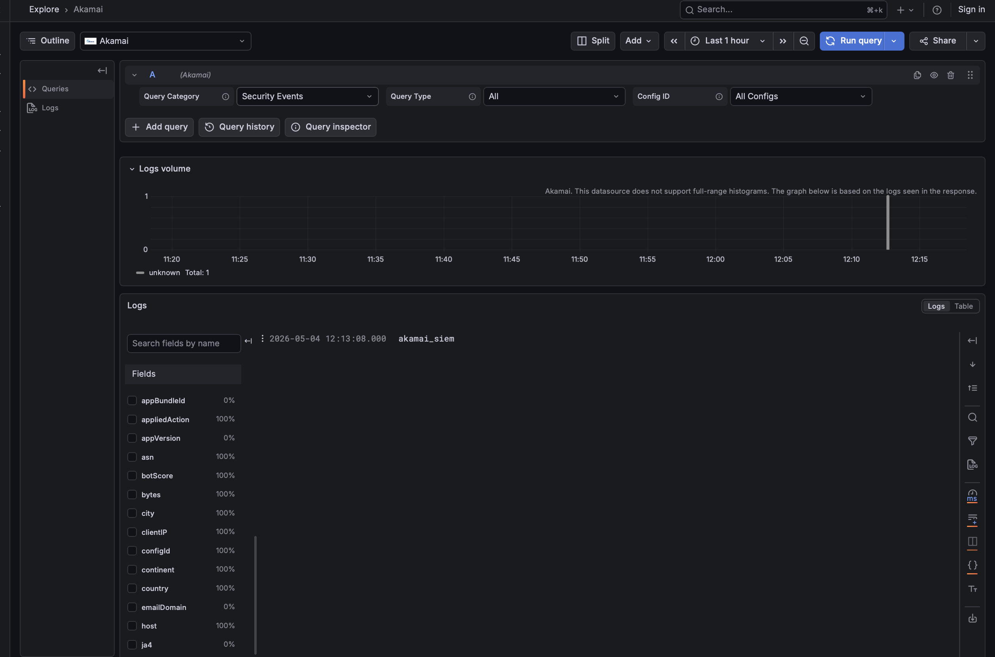Open the plus new-item menu in the top bar
Image resolution: width=995 pixels, height=657 pixels.
[x=904, y=10]
